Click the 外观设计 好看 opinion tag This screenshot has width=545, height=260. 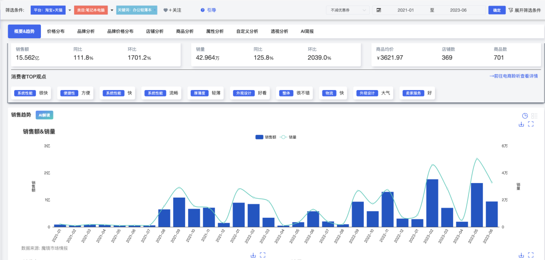[x=250, y=93]
